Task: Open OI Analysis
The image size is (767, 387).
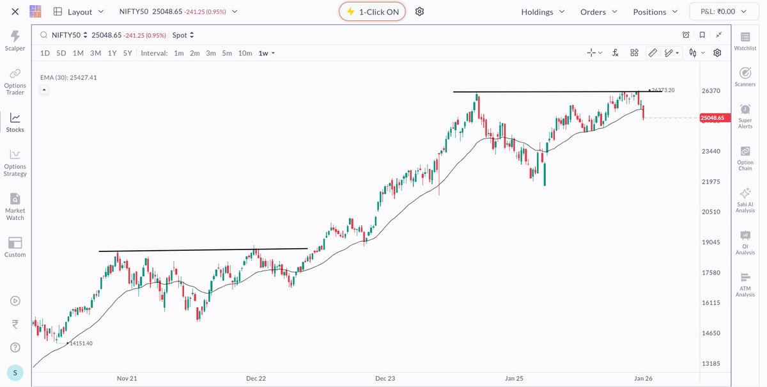Action: (745, 242)
